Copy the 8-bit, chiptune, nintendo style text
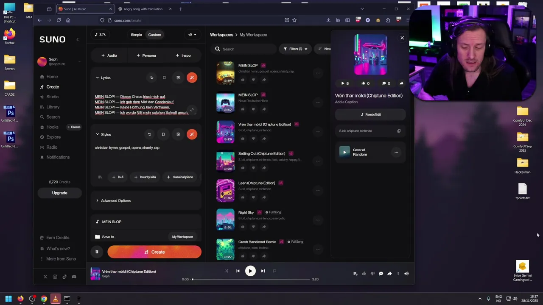Screen dimensions: 543x305 click(399, 131)
